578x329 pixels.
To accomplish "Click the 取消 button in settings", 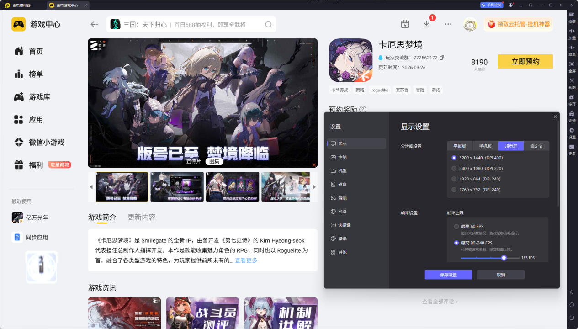I will tap(501, 275).
